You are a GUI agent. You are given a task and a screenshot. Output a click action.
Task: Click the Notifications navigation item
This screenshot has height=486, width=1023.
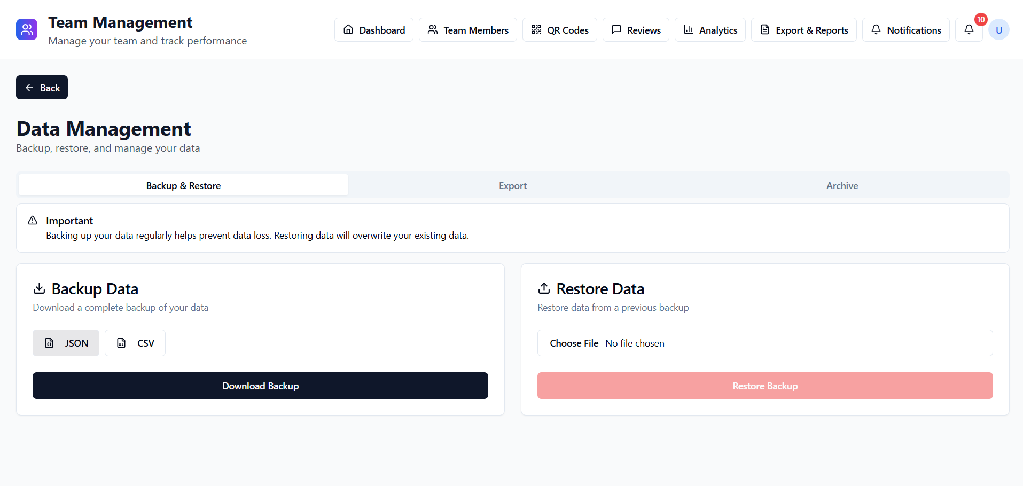point(905,30)
